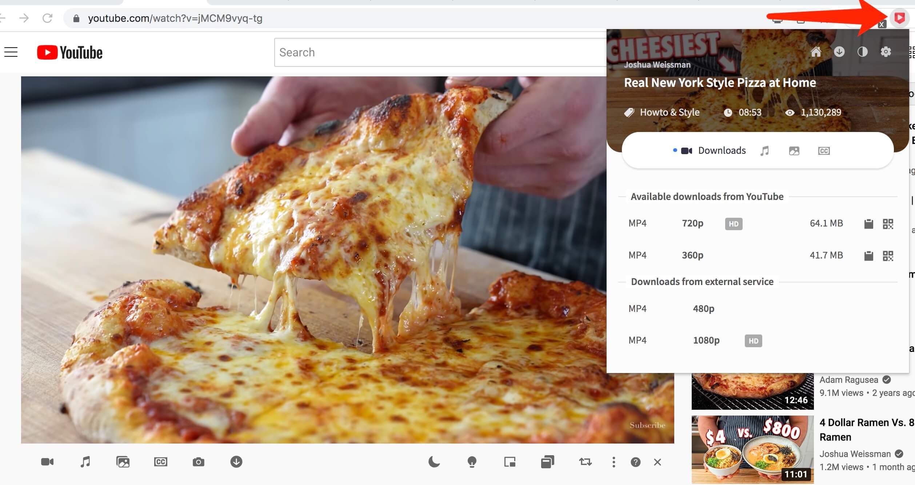Click the YouTube search input field
The width and height of the screenshot is (915, 485).
tap(436, 52)
